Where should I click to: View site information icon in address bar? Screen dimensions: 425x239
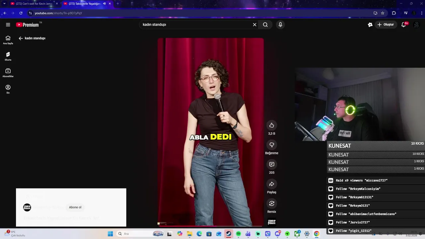30,13
